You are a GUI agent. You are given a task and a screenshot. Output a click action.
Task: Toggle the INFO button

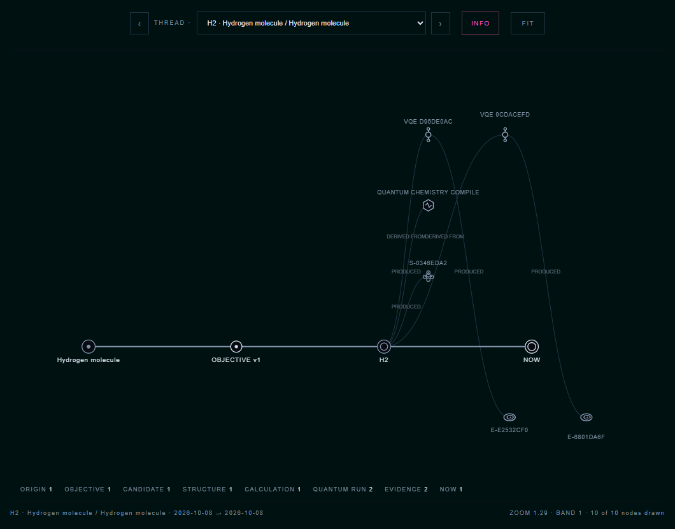click(480, 23)
